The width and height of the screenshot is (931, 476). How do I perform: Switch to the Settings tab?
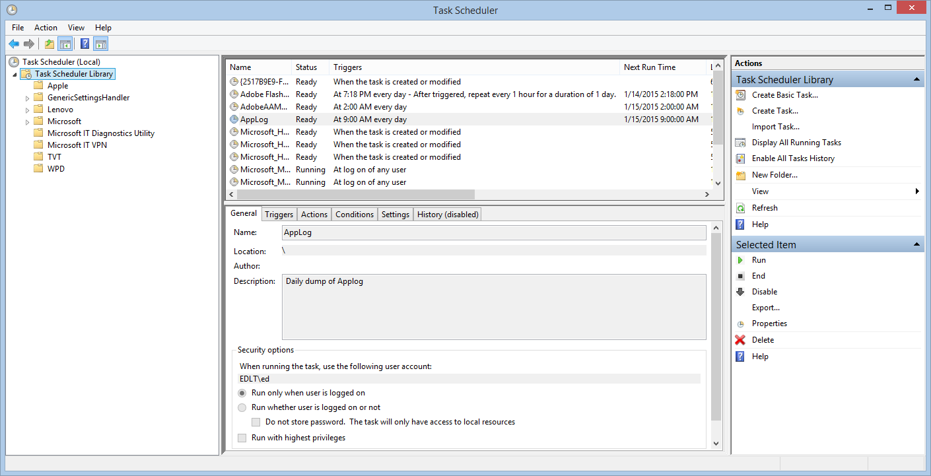coord(396,215)
